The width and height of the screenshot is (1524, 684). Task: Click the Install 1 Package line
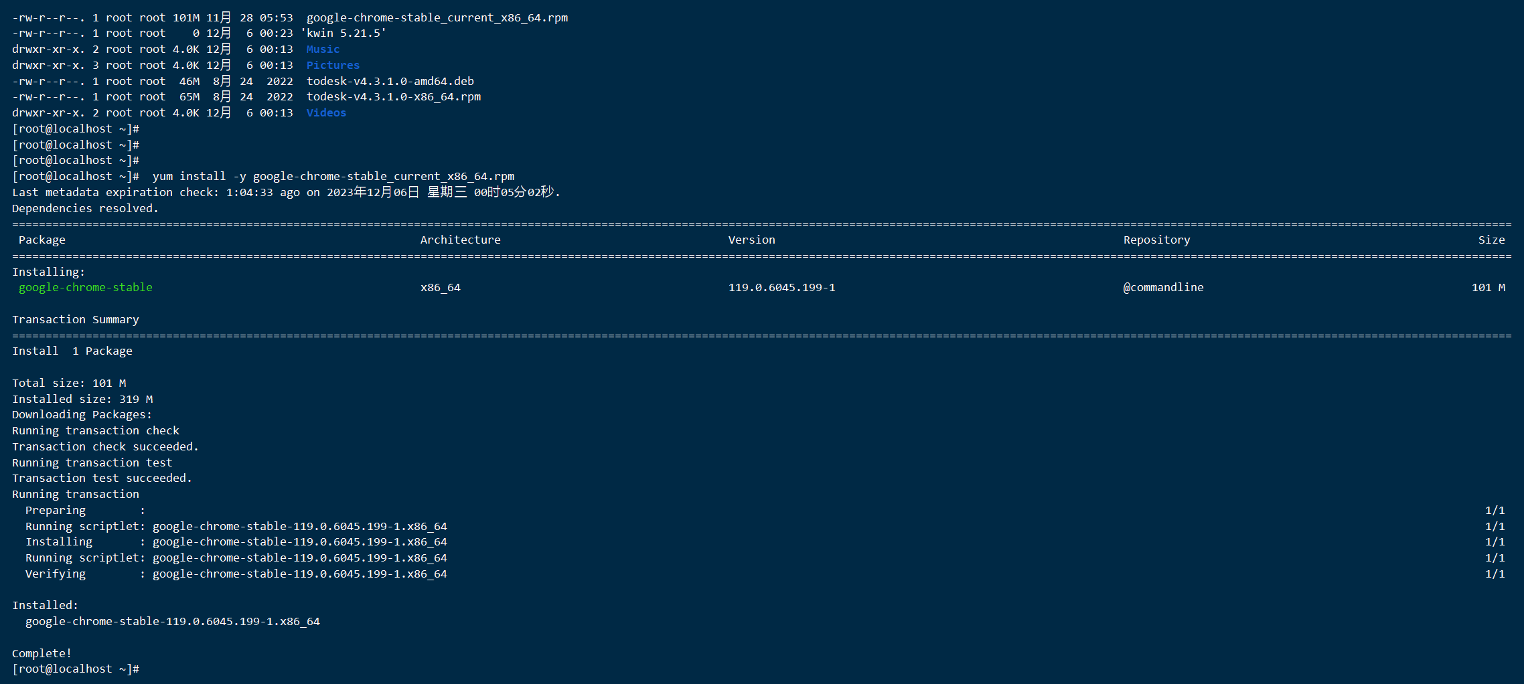coord(72,351)
